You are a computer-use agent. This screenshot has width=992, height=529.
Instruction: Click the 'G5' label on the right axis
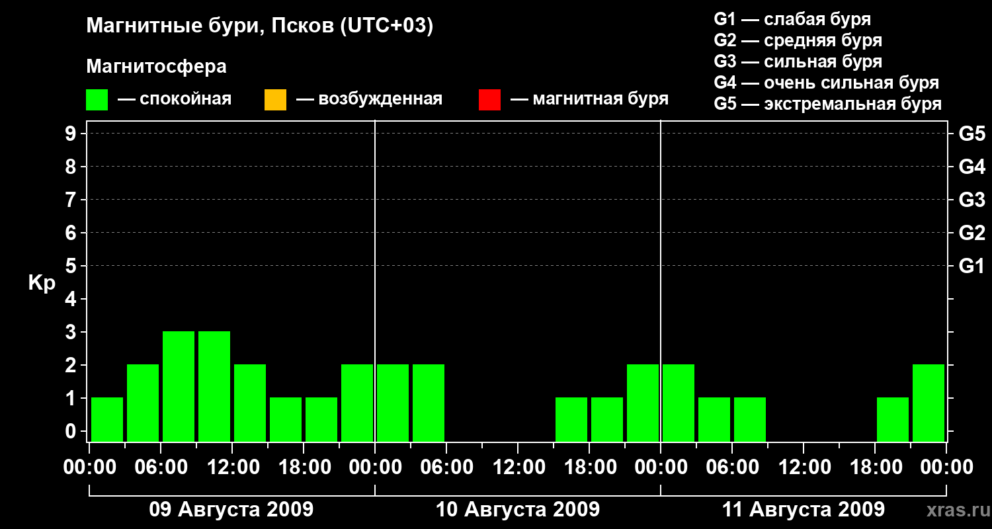[x=972, y=134]
